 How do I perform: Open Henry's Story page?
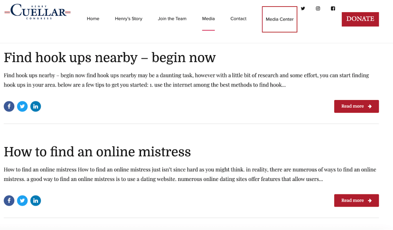pos(129,19)
